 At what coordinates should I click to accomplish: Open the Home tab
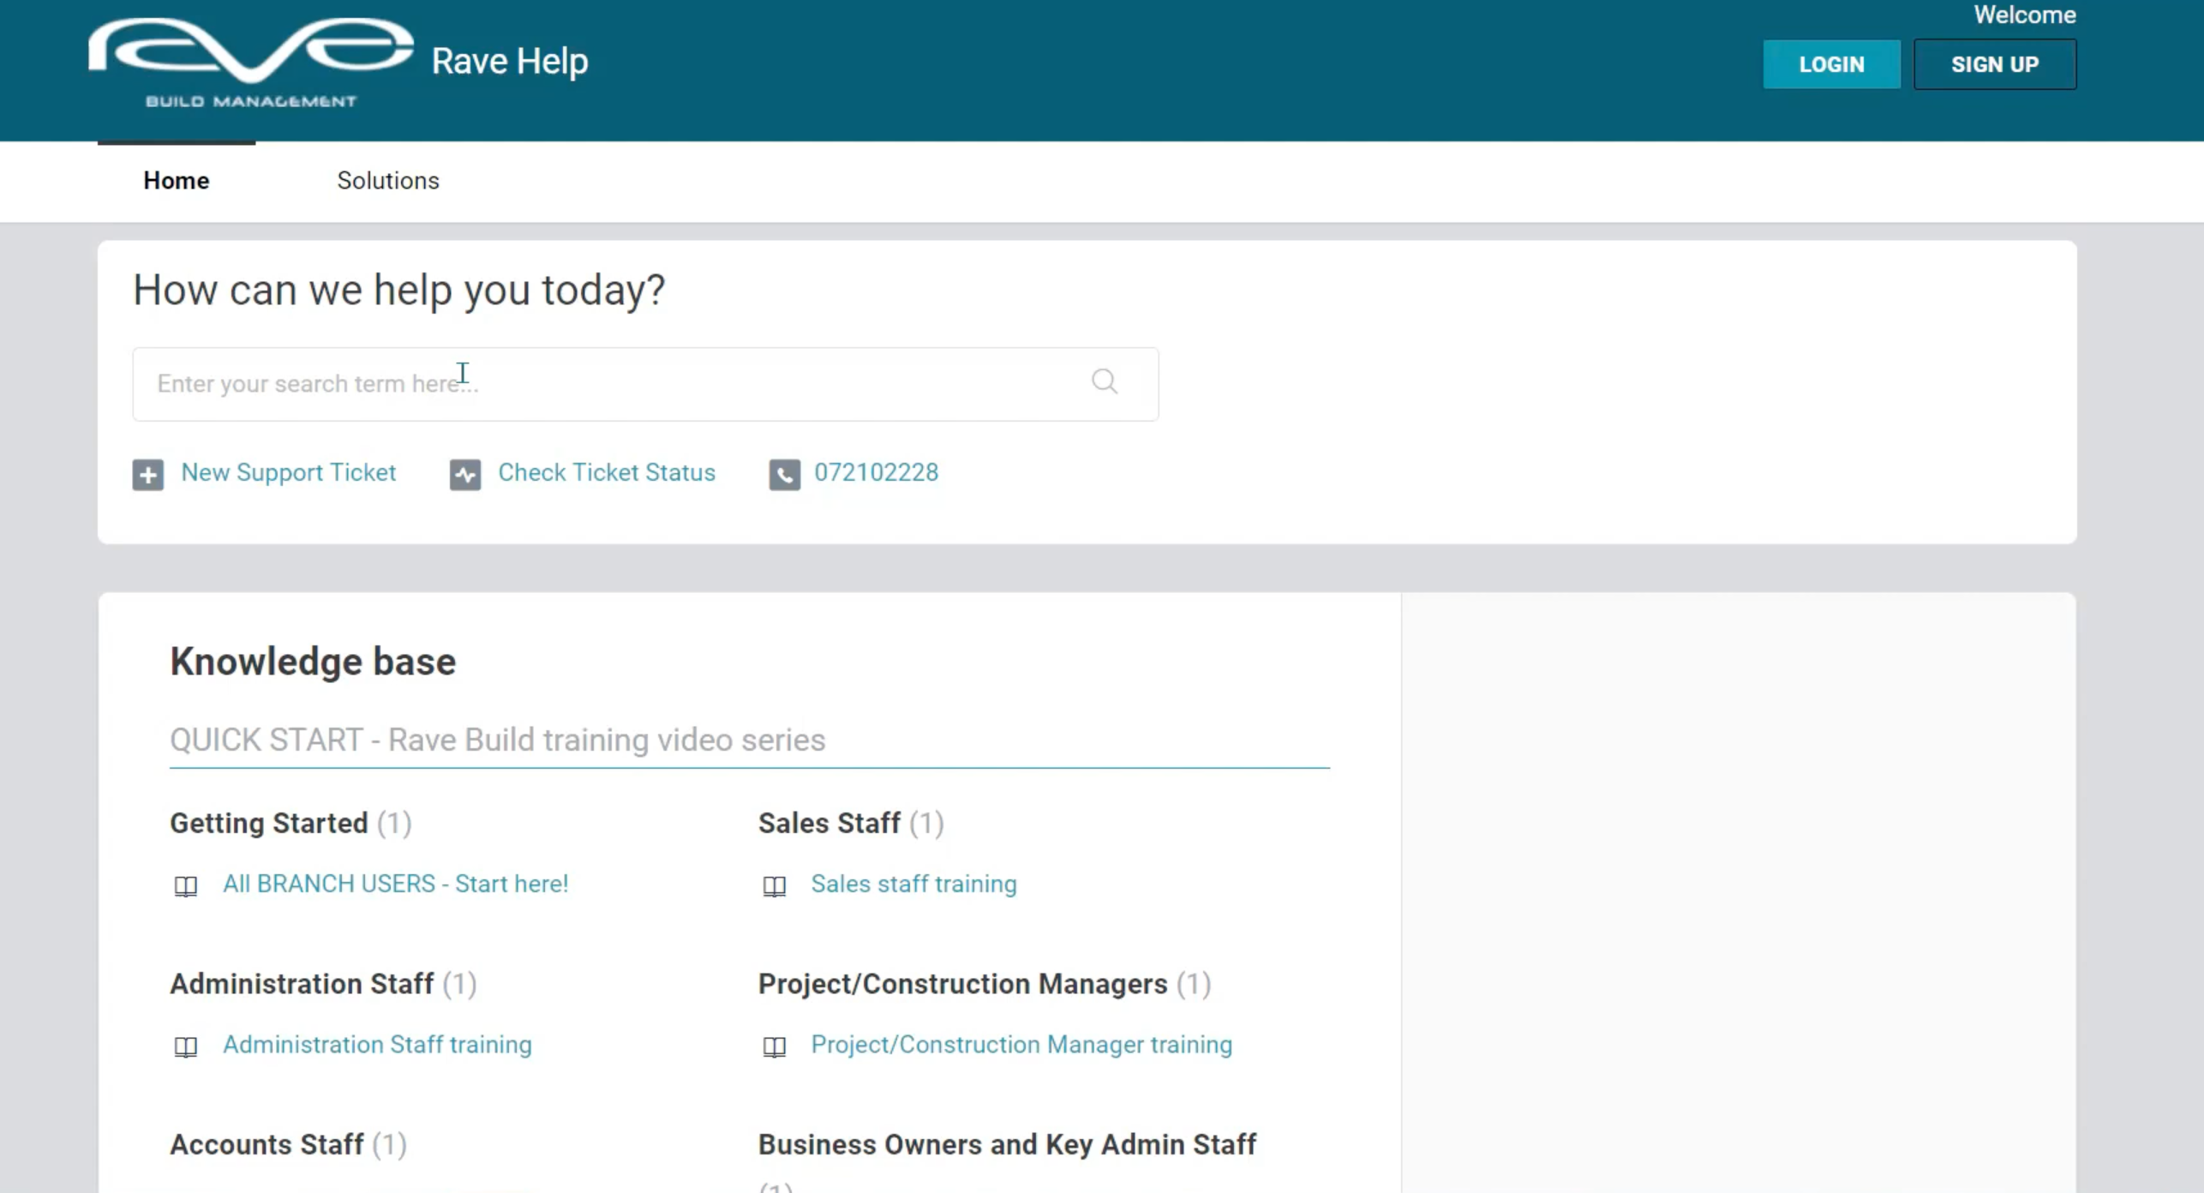[x=177, y=181]
